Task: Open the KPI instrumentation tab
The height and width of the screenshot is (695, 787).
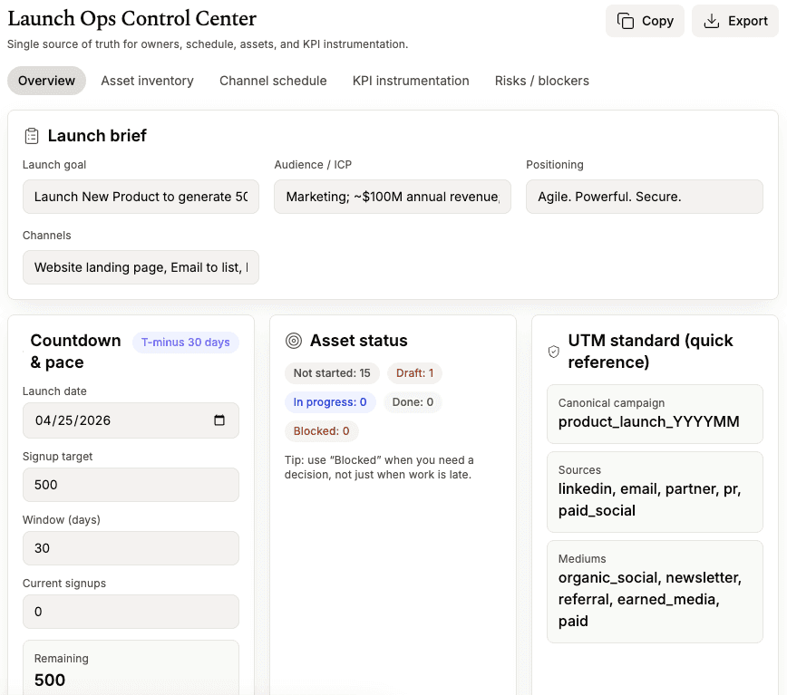Action: 411,81
